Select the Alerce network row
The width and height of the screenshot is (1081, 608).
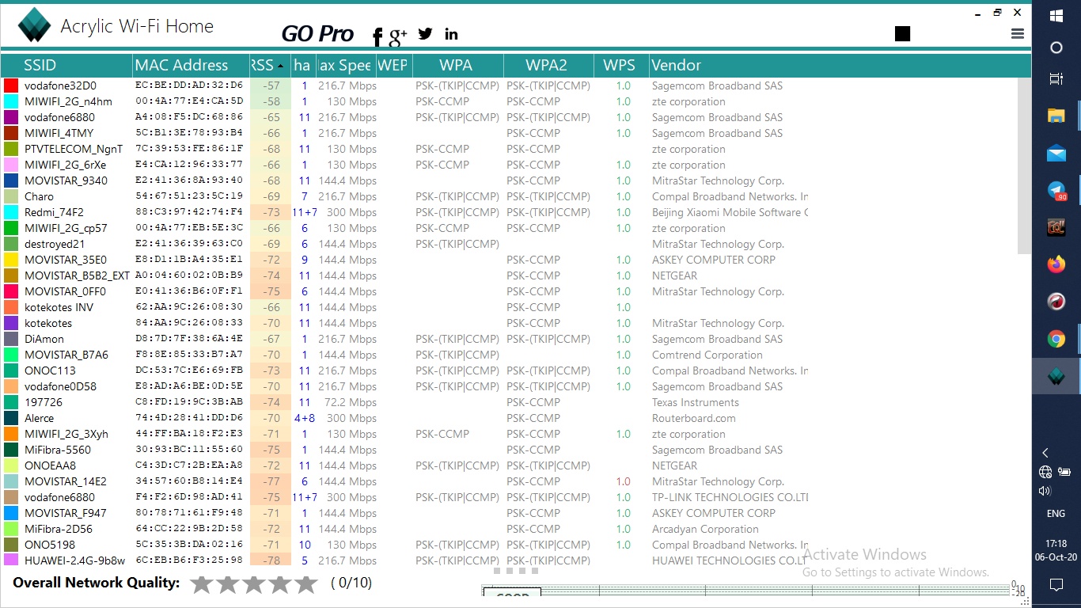(40, 418)
